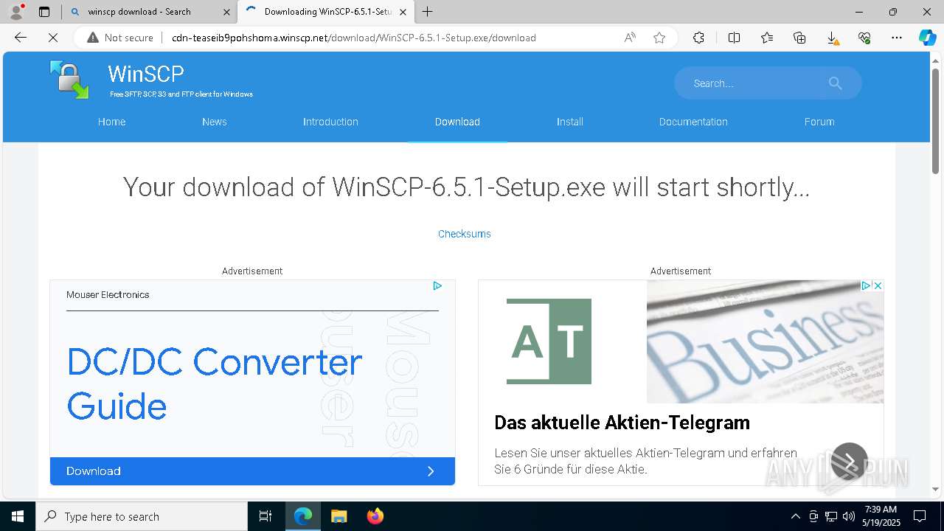Go to Home navigation item
This screenshot has width=944, height=531.
(x=112, y=122)
